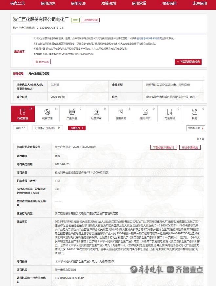216x286 pixels.
Task: Click the authority code 11330800MB1573441P
Action: click(x=69, y=278)
